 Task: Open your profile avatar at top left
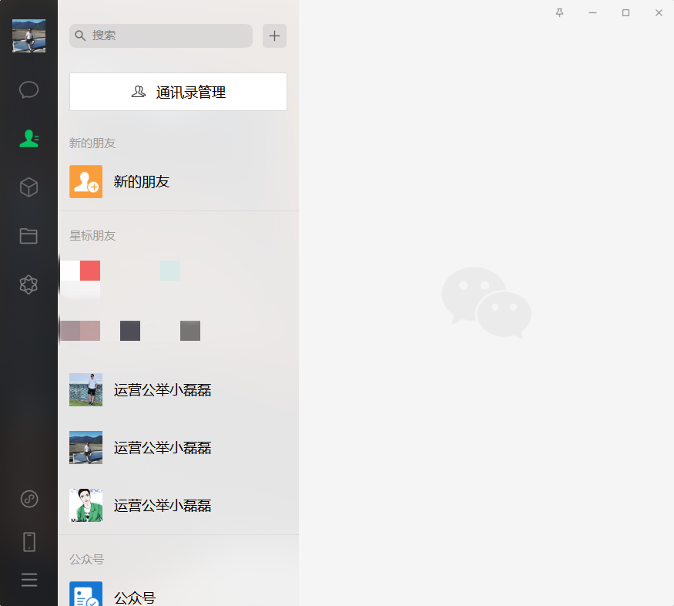click(29, 35)
